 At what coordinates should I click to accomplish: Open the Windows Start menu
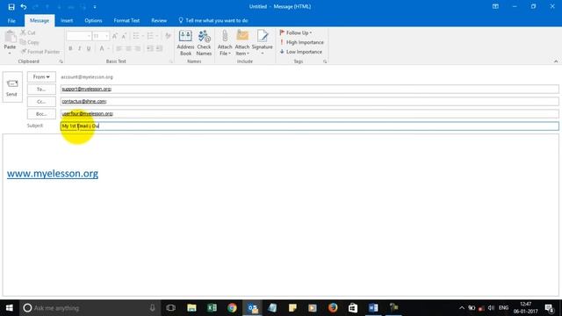tap(10, 308)
